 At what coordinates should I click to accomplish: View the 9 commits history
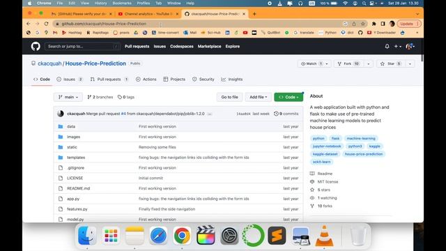click(x=286, y=114)
